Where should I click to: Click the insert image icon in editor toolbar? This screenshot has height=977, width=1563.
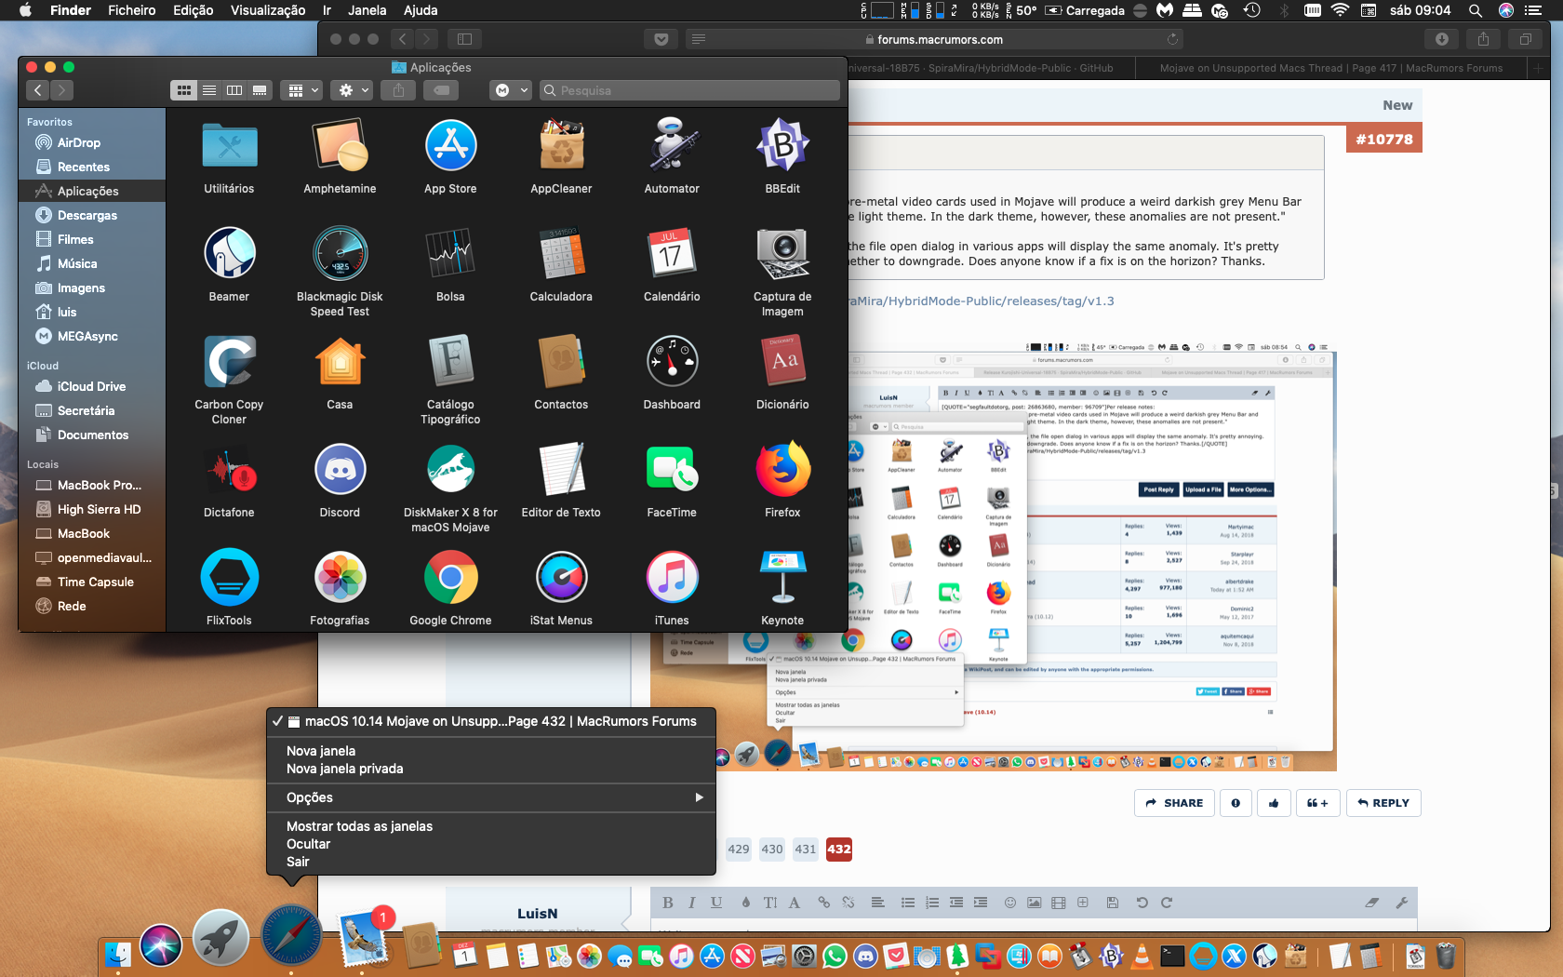(x=1035, y=903)
